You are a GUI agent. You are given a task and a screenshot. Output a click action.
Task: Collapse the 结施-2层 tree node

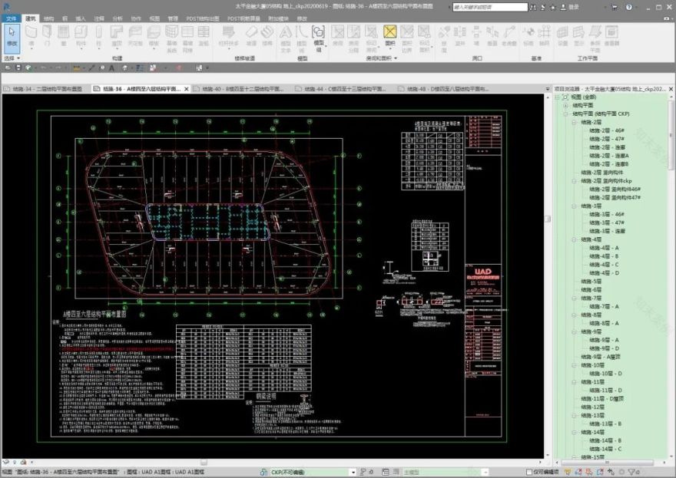(575, 122)
